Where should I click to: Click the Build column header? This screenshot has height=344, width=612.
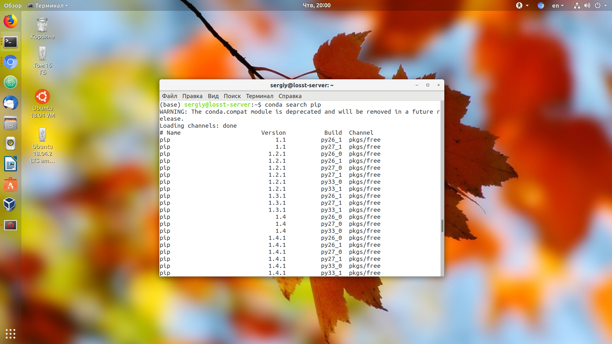point(333,133)
